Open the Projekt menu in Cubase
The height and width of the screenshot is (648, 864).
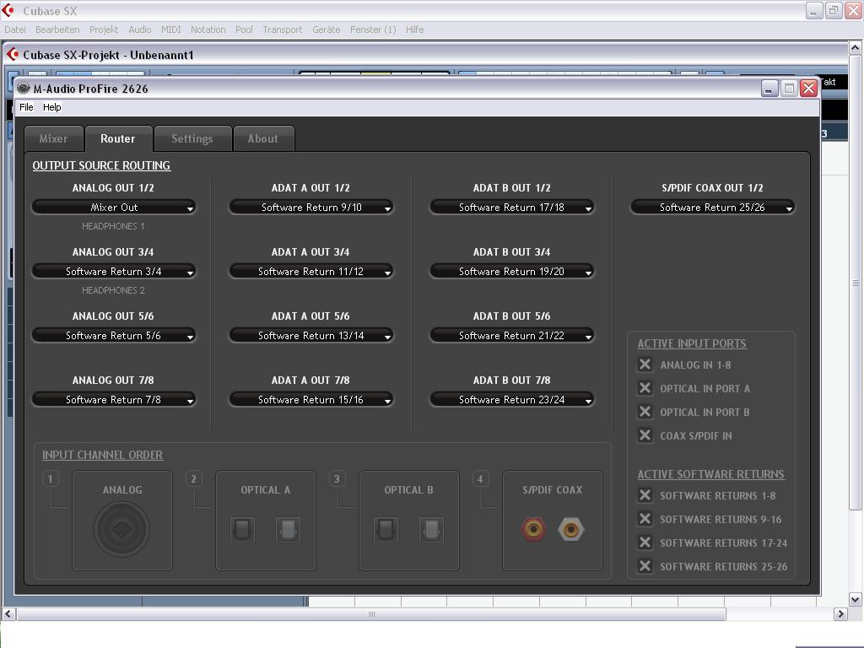click(104, 30)
